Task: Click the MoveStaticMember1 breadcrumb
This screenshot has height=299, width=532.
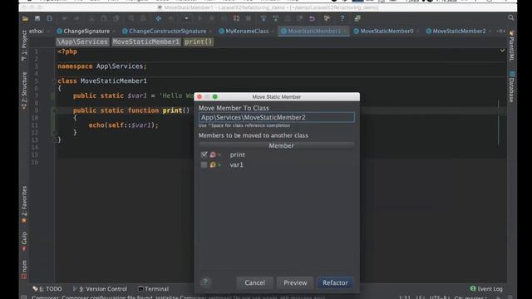Action: tap(146, 42)
